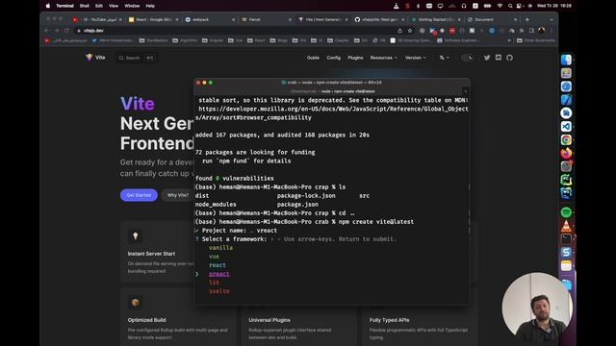Viewport: 616px width, 346px height.
Task: Open PyCharm from the Dock
Action: (x=566, y=180)
